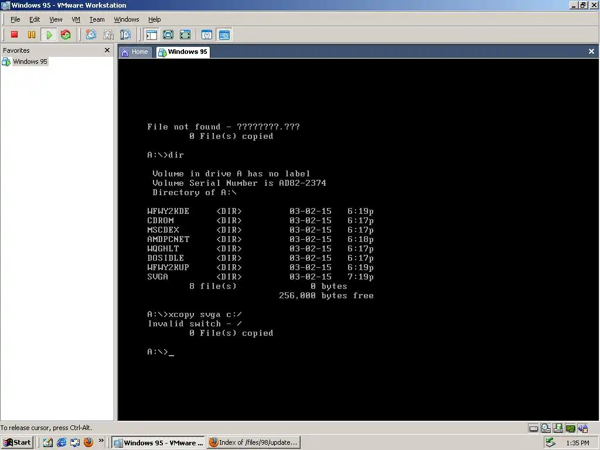Click the 'Favorites' panel header label
The width and height of the screenshot is (600, 450).
click(x=16, y=50)
